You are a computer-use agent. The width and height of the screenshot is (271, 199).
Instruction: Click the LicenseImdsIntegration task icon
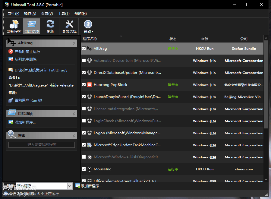pyautogui.click(x=90, y=109)
